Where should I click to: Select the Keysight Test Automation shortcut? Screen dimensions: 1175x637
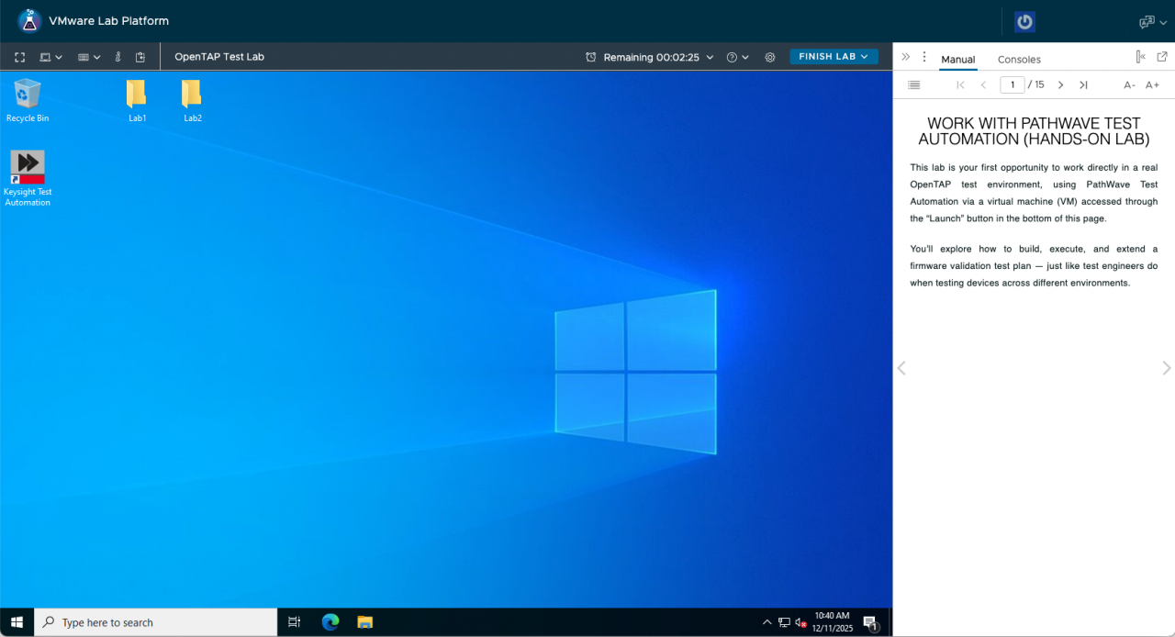pos(28,178)
